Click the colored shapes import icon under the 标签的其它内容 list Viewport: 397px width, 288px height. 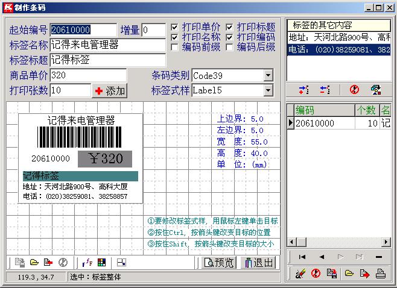click(376, 90)
